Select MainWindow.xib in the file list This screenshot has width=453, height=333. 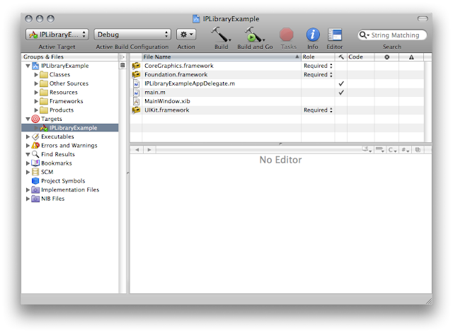(x=167, y=101)
